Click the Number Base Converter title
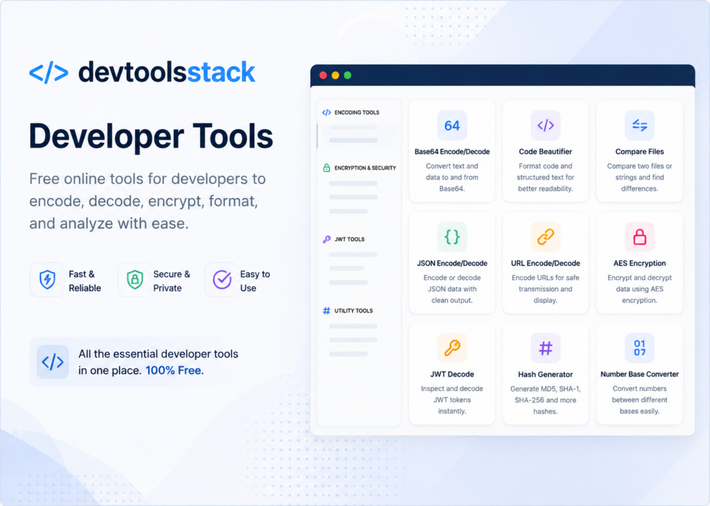This screenshot has width=710, height=506. (x=639, y=374)
